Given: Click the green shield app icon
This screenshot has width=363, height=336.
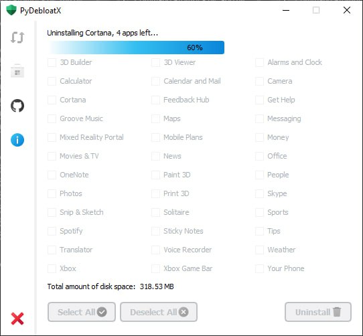Looking at the screenshot, I should [11, 11].
